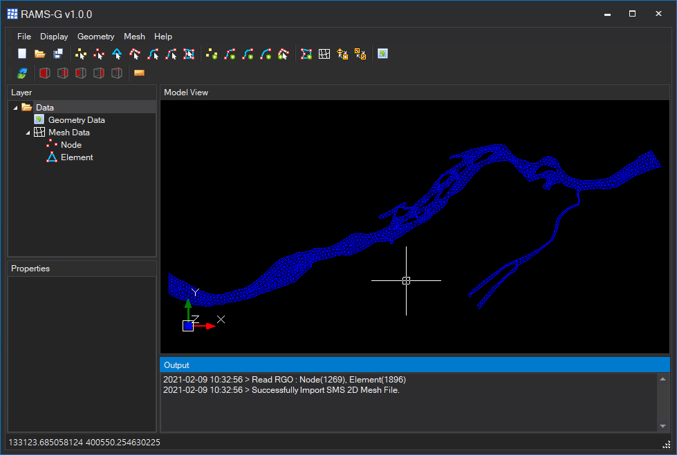Select the Element item in Layer tree
The width and height of the screenshot is (677, 455).
coord(76,157)
